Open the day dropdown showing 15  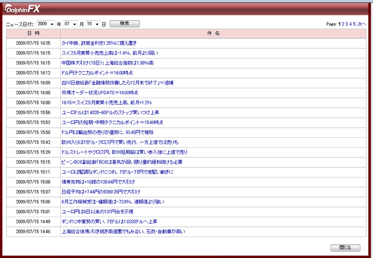(93, 24)
